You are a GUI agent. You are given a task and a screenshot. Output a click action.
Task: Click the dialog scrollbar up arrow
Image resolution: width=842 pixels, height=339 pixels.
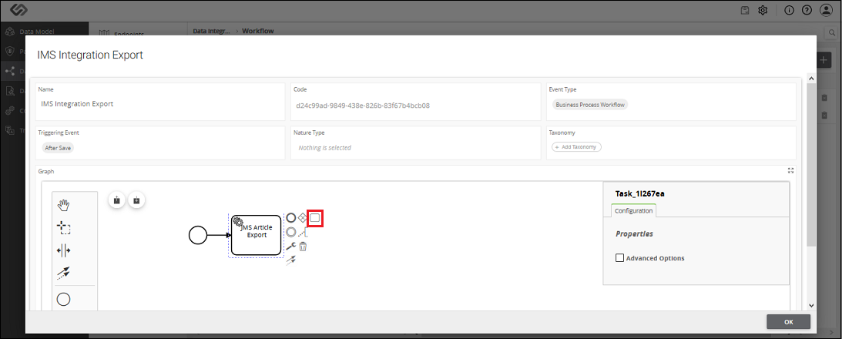coord(811,79)
